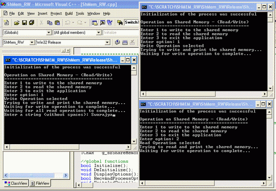276x191 pixels.
Task: Open the Win32 Release configuration dropdown
Action: [x=107, y=42]
